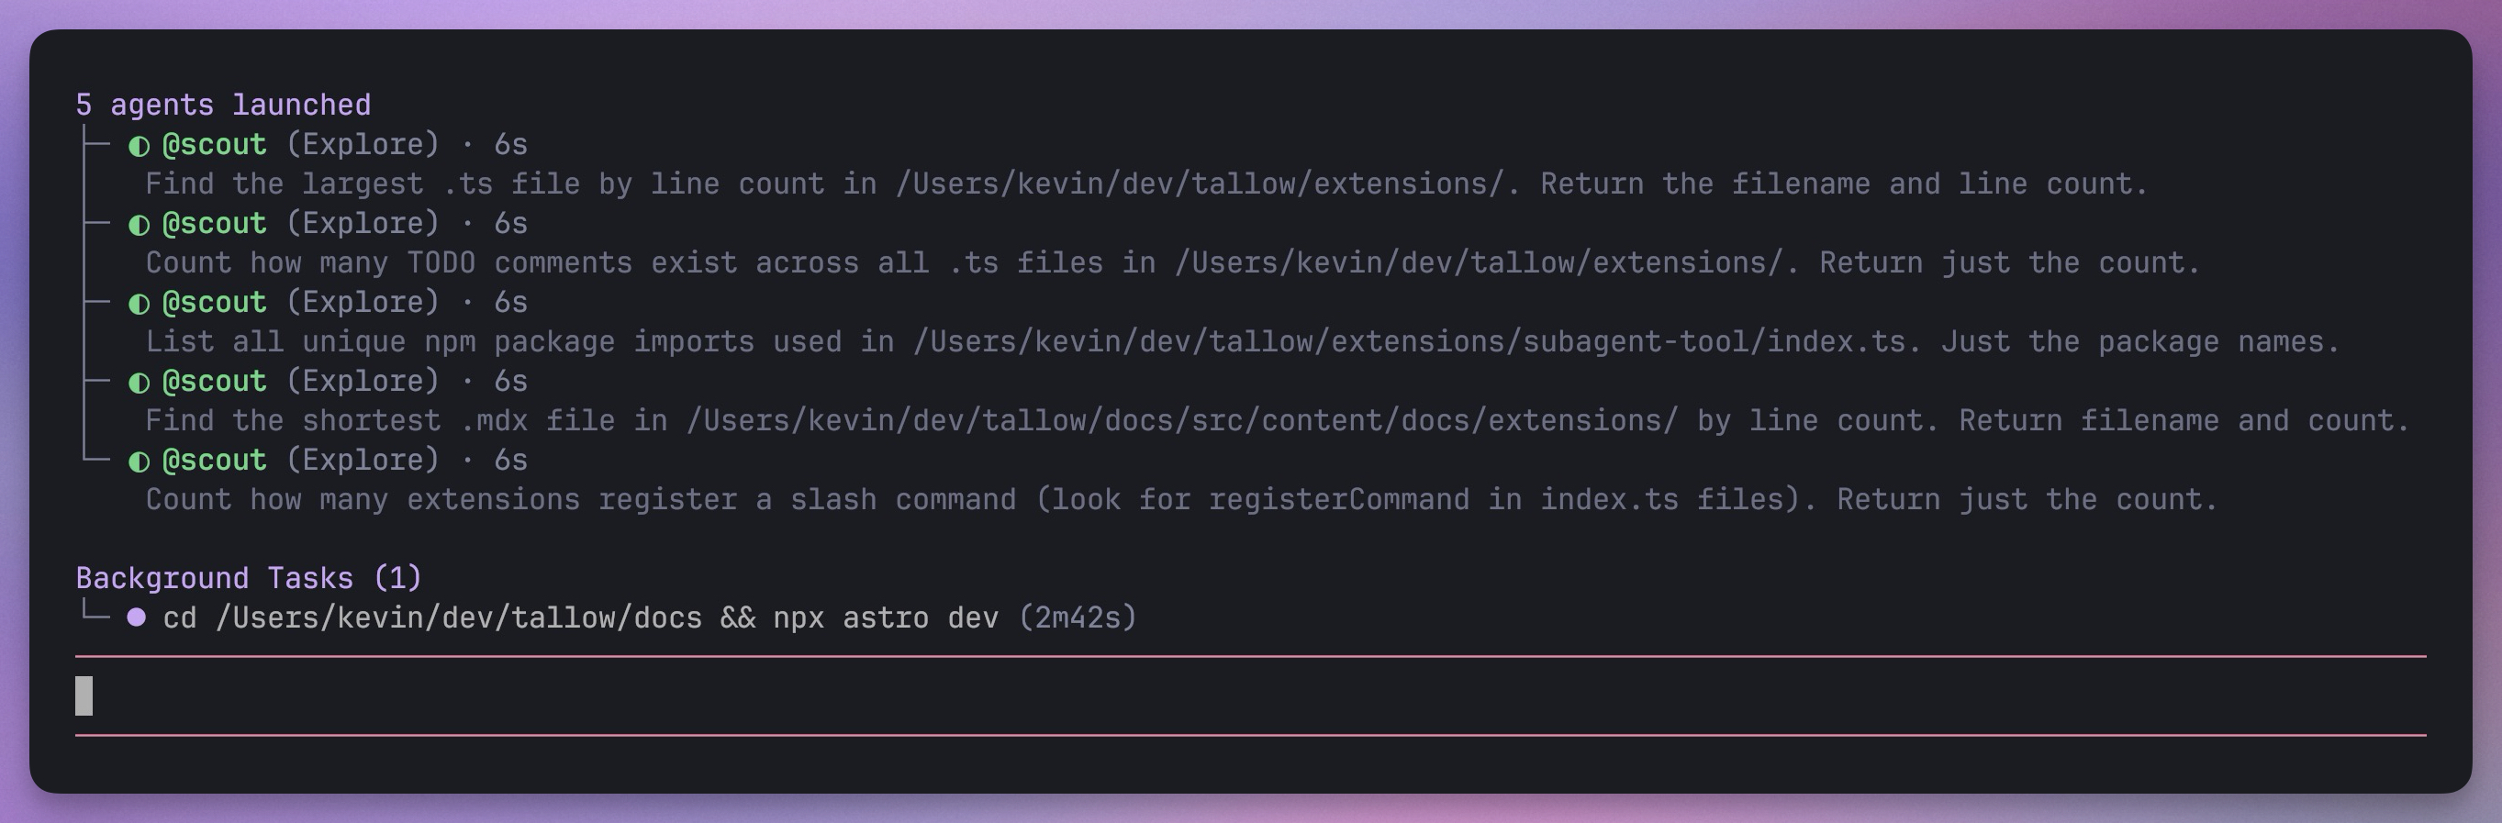
Task: Click the status icon of the largest .ts file agent
Action: 139,146
